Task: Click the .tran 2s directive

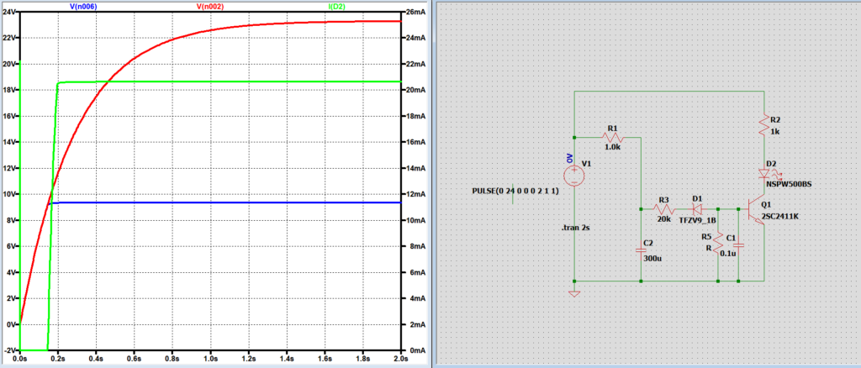Action: click(575, 228)
